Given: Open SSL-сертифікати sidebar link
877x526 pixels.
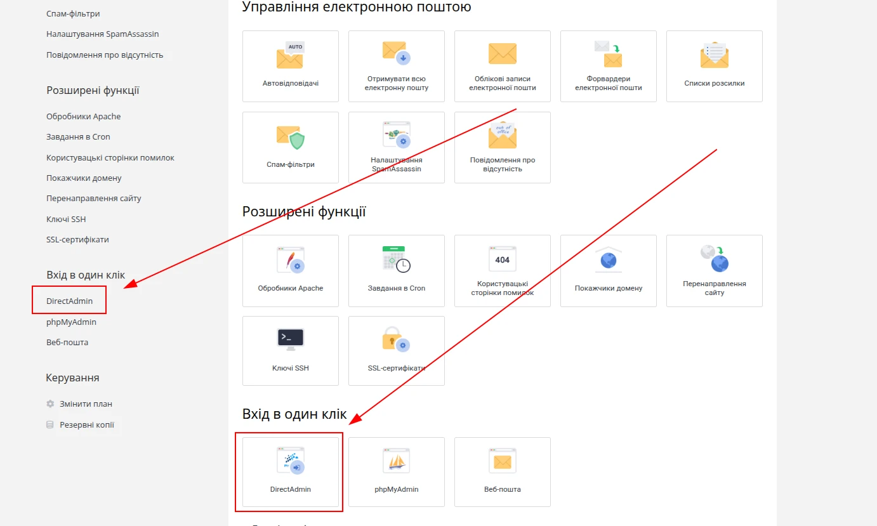Looking at the screenshot, I should click(77, 239).
